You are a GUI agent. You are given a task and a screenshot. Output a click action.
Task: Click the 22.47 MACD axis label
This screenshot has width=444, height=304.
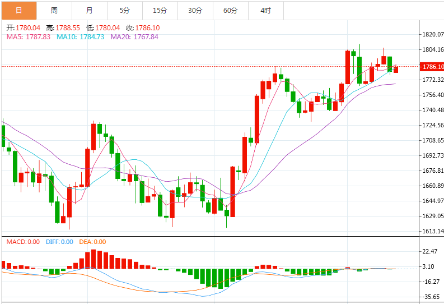(430, 251)
